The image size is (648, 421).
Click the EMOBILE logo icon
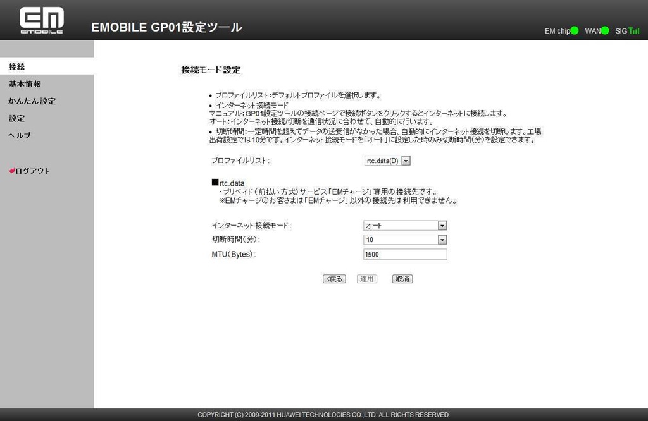(x=41, y=20)
